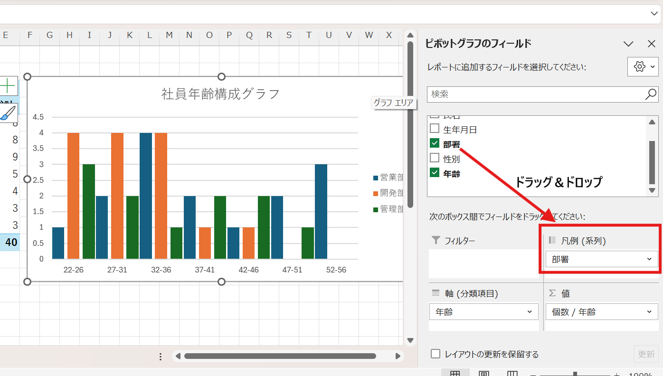Open the task pane options chevron menu
Screen dimensions: 663x376
[628, 44]
